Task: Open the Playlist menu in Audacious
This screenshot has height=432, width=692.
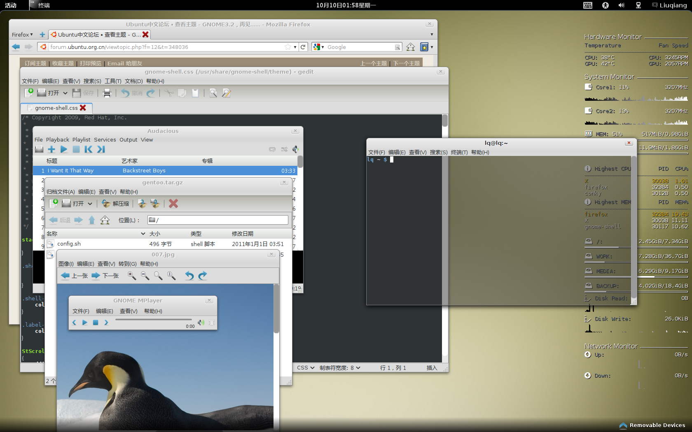Action: [81, 139]
